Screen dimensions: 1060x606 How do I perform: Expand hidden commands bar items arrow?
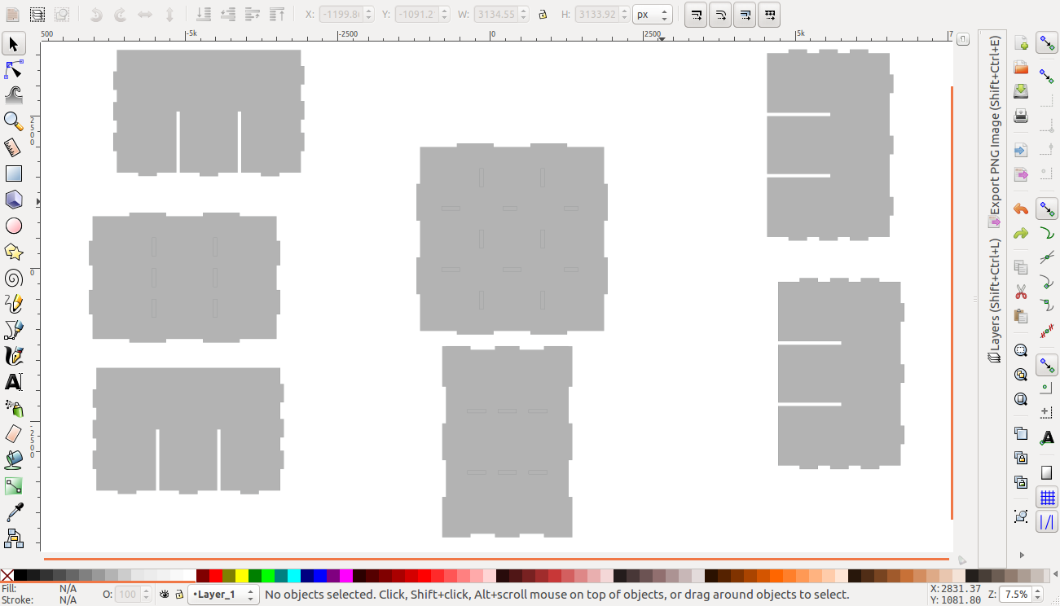(x=1022, y=555)
